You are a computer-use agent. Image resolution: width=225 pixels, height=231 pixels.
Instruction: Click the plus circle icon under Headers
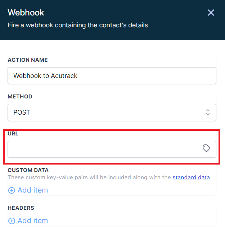click(12, 221)
